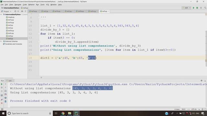Collapse all in the Project panel toolbar

pos(18,11)
